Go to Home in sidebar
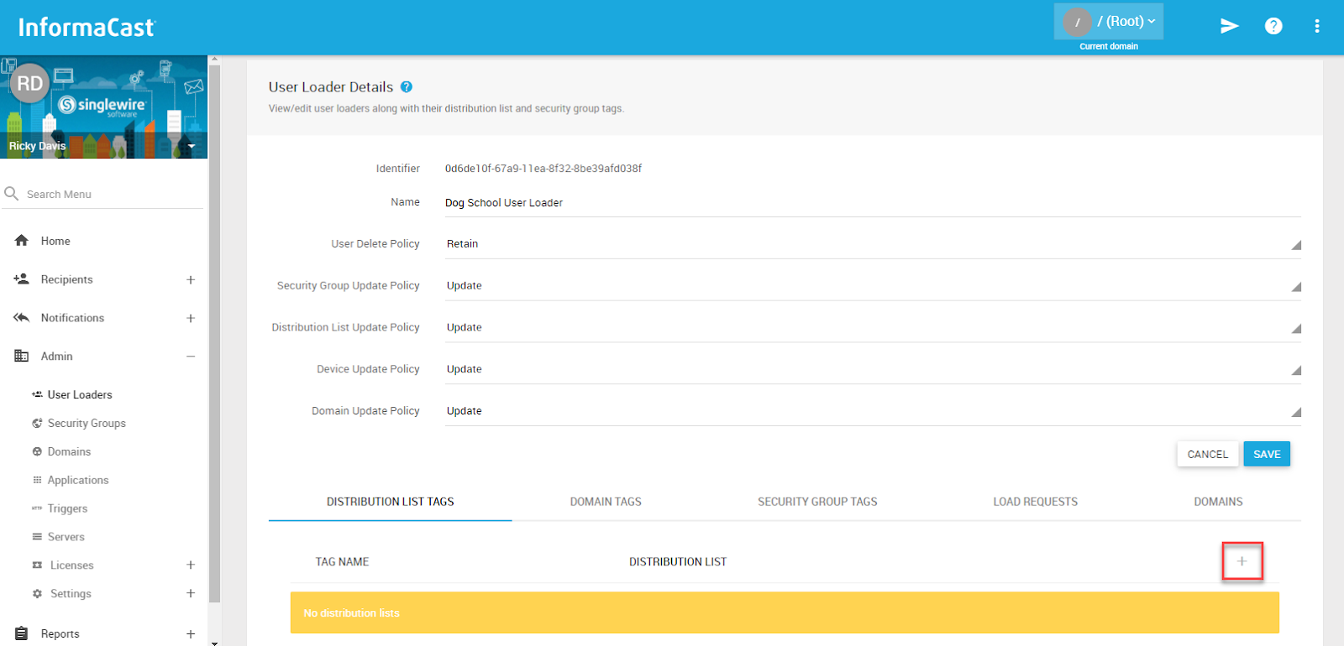Image resolution: width=1344 pixels, height=646 pixels. (x=55, y=241)
